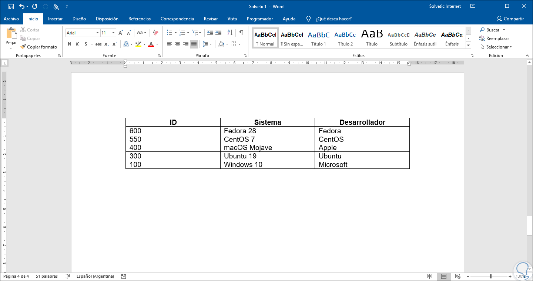Viewport: 533px width, 281px height.
Task: Clear all formatting with the eraser icon
Action: 155,33
